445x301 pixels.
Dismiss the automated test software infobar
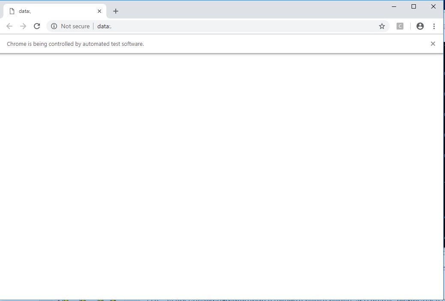[433, 44]
